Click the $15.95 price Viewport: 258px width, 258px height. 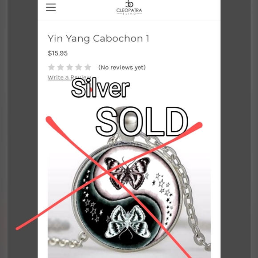tap(57, 53)
